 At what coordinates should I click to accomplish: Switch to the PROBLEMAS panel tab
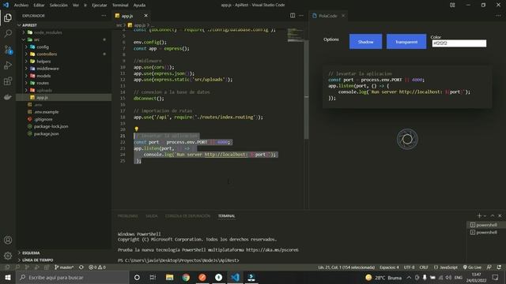click(127, 216)
